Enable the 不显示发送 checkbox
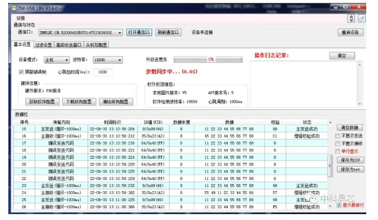This screenshot has height=220, width=378. (x=337, y=136)
